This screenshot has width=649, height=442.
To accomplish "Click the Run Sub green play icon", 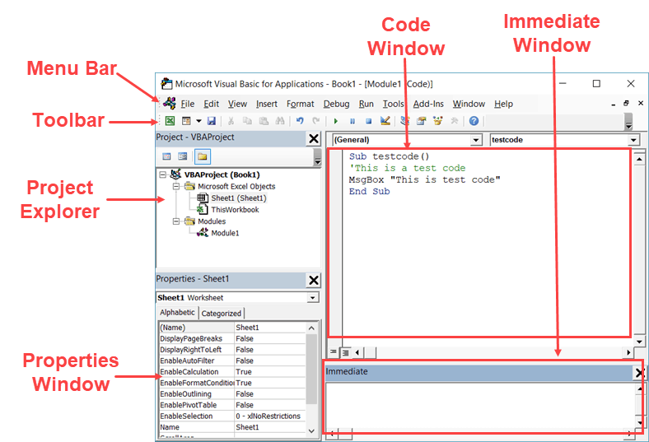I will point(336,121).
